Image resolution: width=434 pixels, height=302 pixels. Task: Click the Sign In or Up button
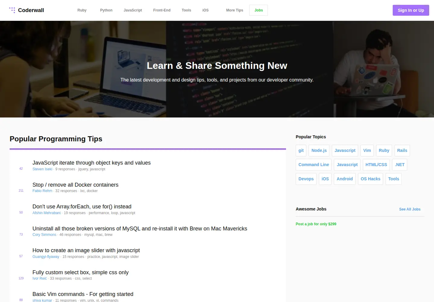point(411,10)
